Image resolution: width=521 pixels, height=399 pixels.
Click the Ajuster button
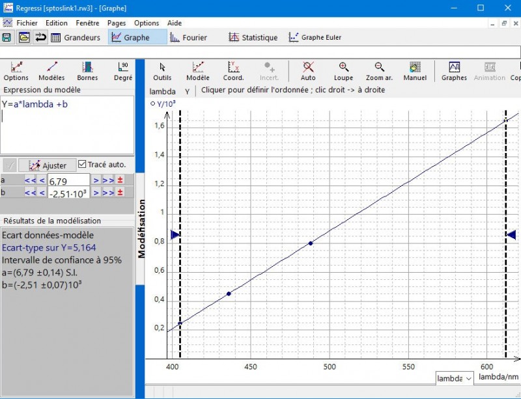click(x=47, y=165)
